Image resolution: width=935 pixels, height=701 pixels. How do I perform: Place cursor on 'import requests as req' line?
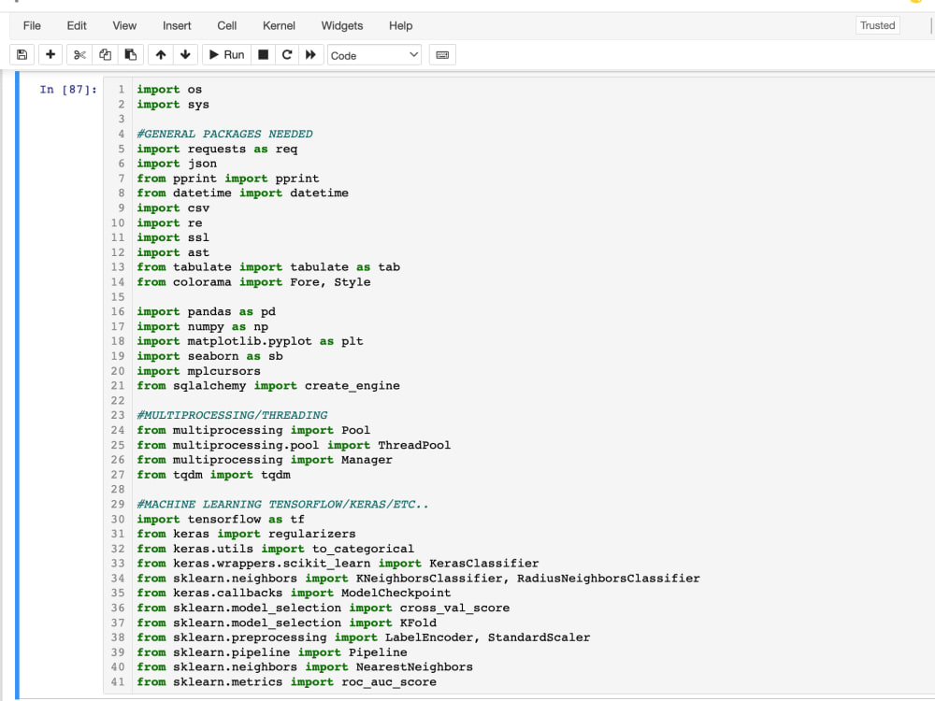point(217,149)
